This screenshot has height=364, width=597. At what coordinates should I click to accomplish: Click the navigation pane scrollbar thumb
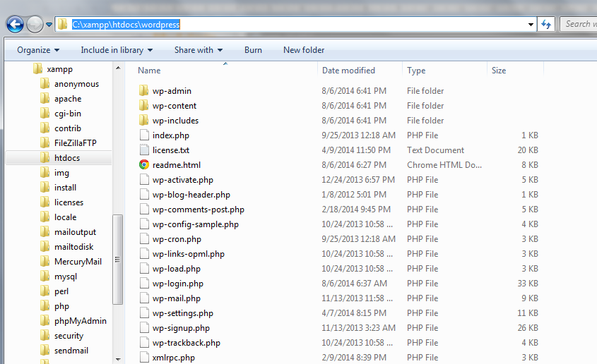[118, 260]
